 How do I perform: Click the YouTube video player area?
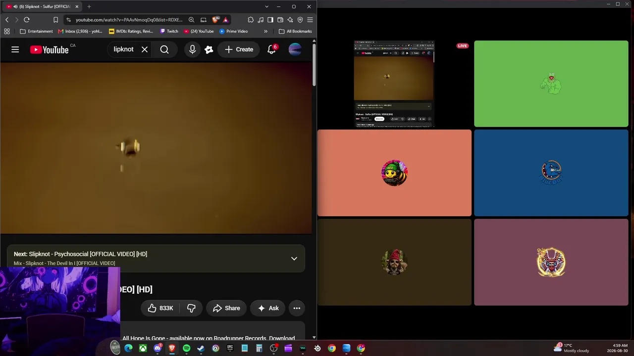pyautogui.click(x=156, y=147)
